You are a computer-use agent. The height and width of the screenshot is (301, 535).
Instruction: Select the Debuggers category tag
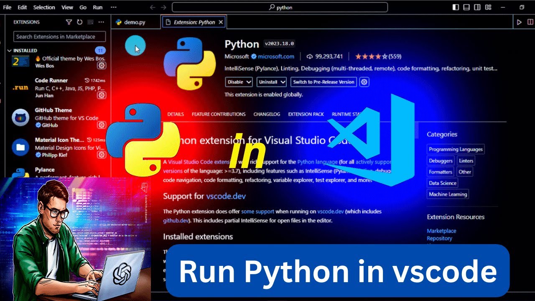(441, 161)
